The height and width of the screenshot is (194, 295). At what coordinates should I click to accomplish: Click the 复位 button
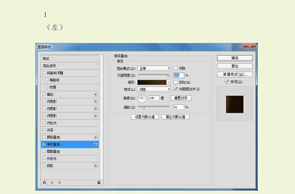click(x=235, y=66)
